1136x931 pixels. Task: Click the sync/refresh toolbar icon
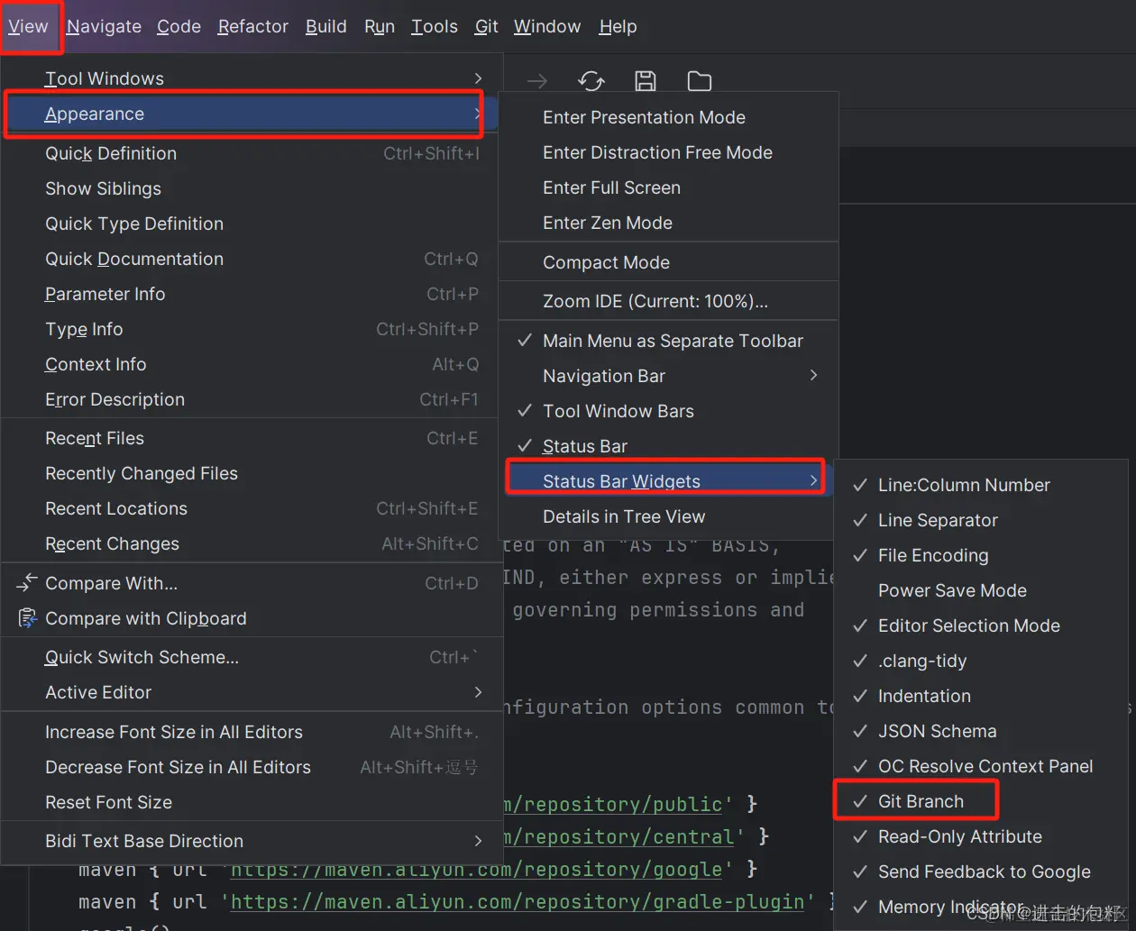coord(591,82)
